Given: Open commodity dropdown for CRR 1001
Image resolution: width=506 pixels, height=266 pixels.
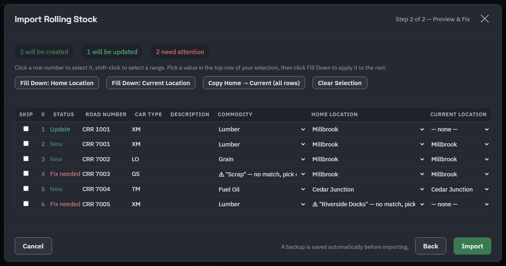Looking at the screenshot, I should coord(262,129).
